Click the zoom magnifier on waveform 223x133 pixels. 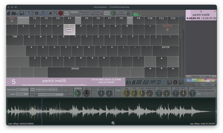click(x=113, y=123)
